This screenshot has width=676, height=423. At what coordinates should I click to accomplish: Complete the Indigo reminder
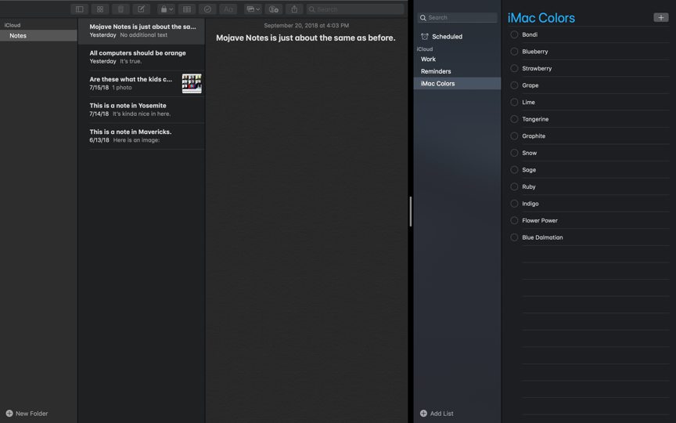coord(514,204)
